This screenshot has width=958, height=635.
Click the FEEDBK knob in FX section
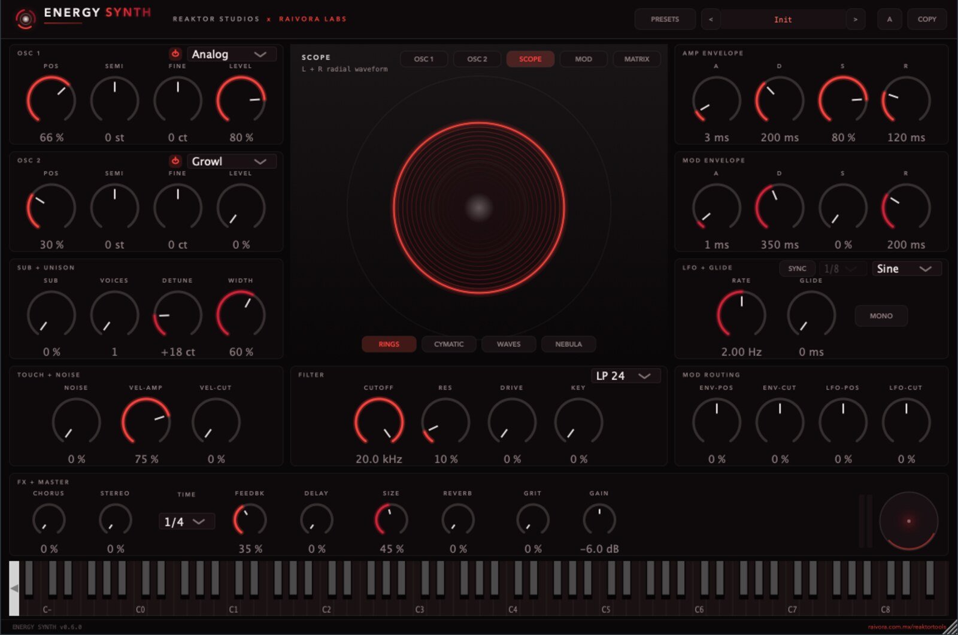[250, 520]
